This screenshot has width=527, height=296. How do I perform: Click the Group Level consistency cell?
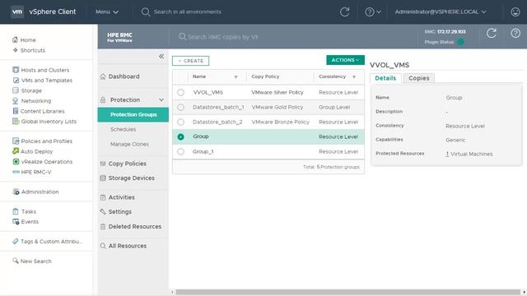tap(334, 107)
